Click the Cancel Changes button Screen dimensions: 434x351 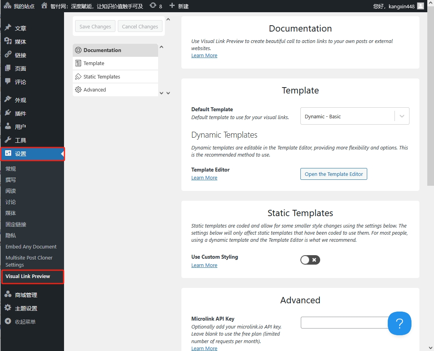click(140, 26)
